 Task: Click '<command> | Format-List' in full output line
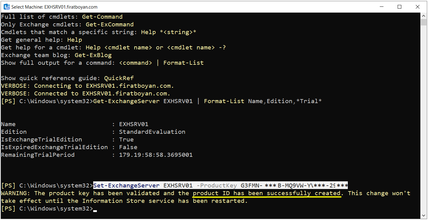click(161, 63)
